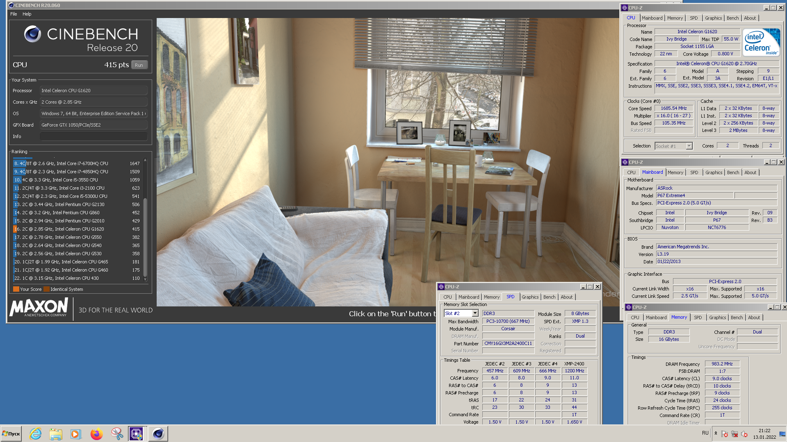Click the empty Info field in Your System
Image resolution: width=787 pixels, height=442 pixels.
pos(94,136)
